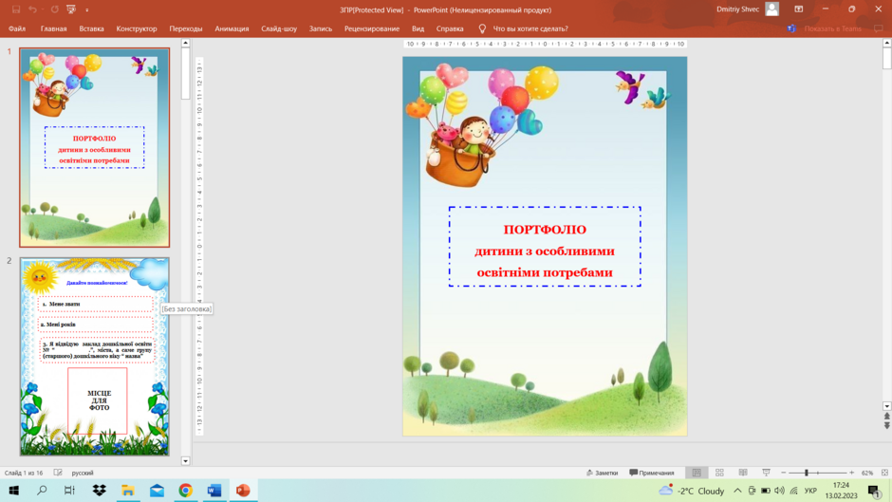Screen dimensions: 892x502
Task: Go to next slide via double-down arrow
Action: click(887, 426)
